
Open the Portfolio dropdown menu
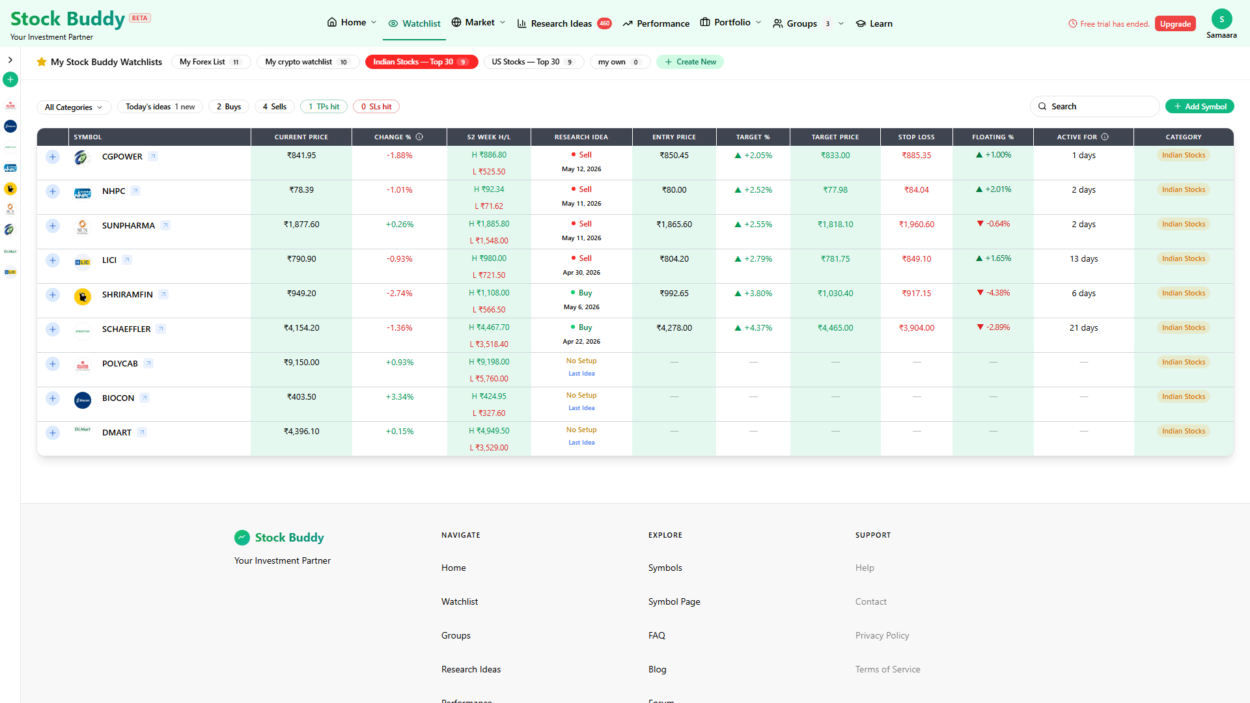730,22
